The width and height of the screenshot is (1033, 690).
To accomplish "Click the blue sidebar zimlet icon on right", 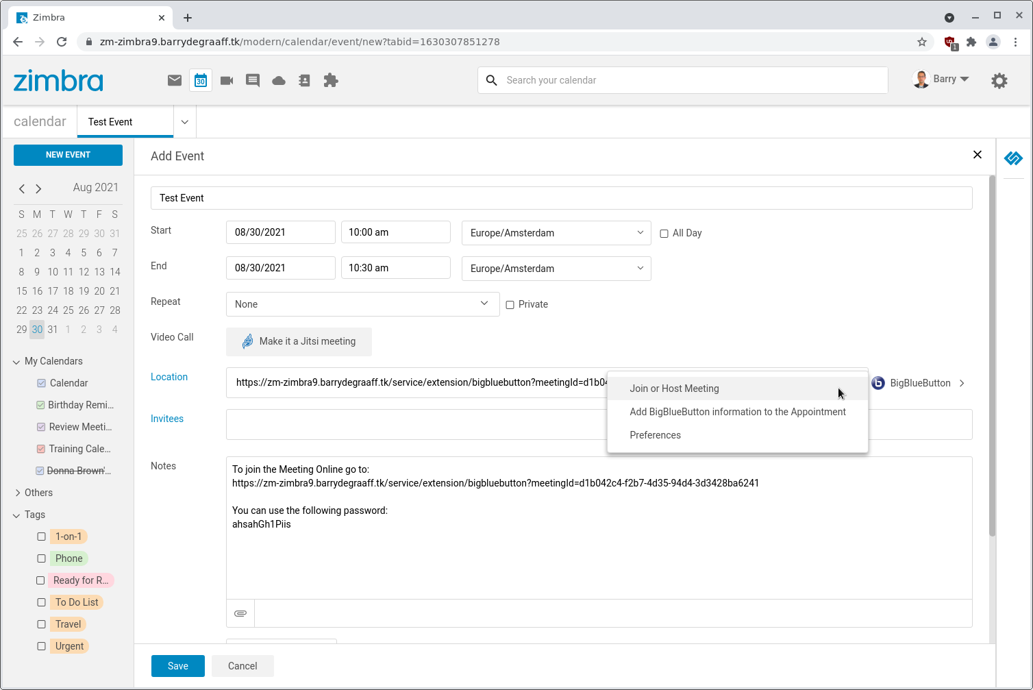I will pyautogui.click(x=1013, y=158).
